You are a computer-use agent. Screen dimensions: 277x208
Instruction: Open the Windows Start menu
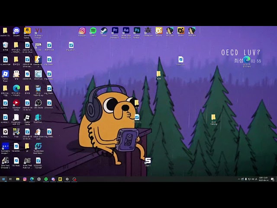click(x=3, y=179)
